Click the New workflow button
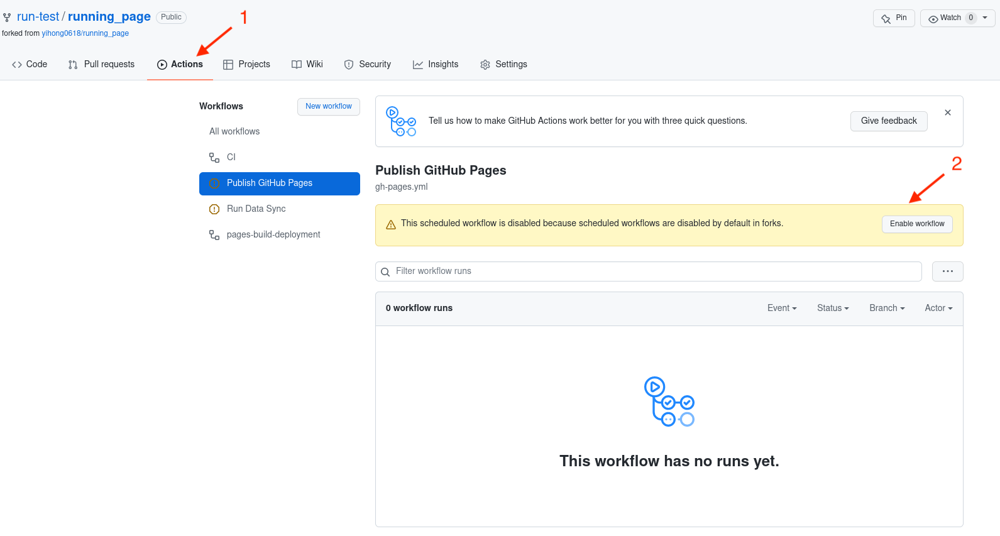The image size is (1000, 536). pos(328,106)
